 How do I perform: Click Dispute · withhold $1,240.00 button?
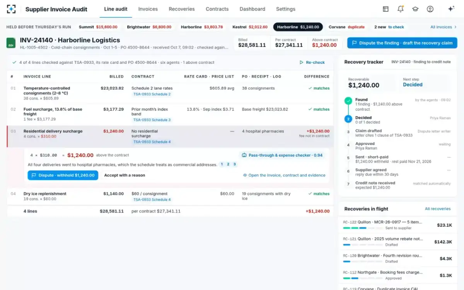click(x=63, y=175)
